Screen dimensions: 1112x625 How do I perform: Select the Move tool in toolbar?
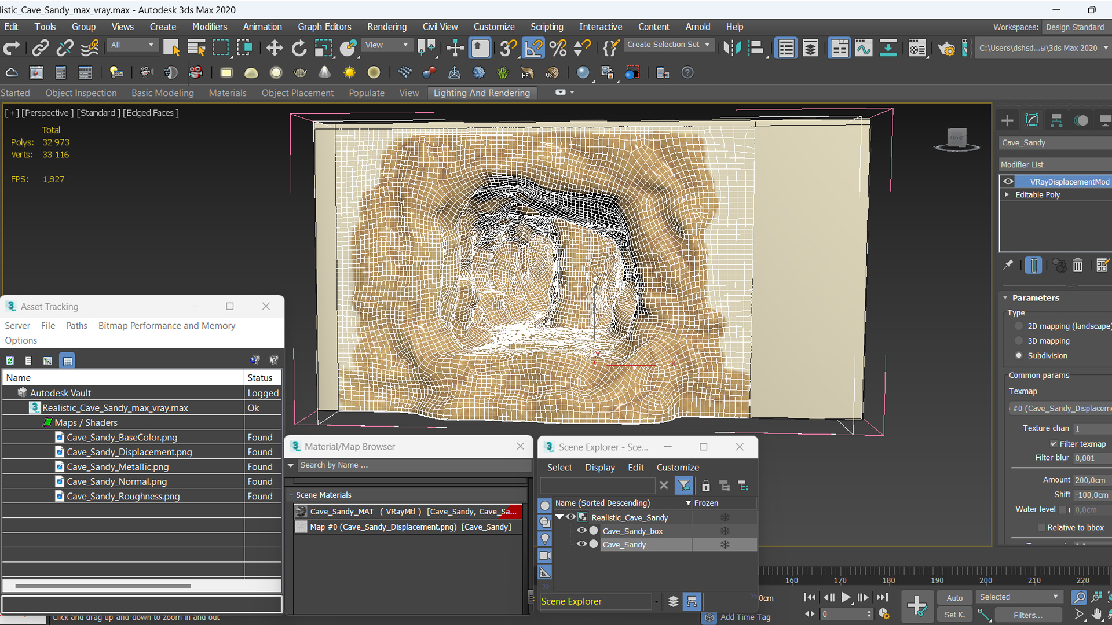point(273,48)
